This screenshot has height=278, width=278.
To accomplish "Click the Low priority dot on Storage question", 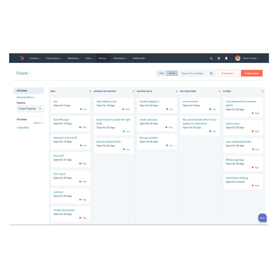I will [x=167, y=145].
